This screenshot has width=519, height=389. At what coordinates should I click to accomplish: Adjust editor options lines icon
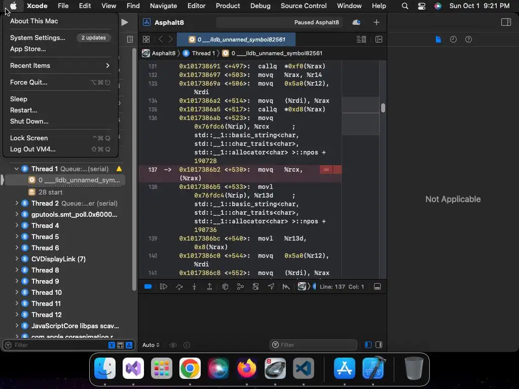pyautogui.click(x=361, y=40)
